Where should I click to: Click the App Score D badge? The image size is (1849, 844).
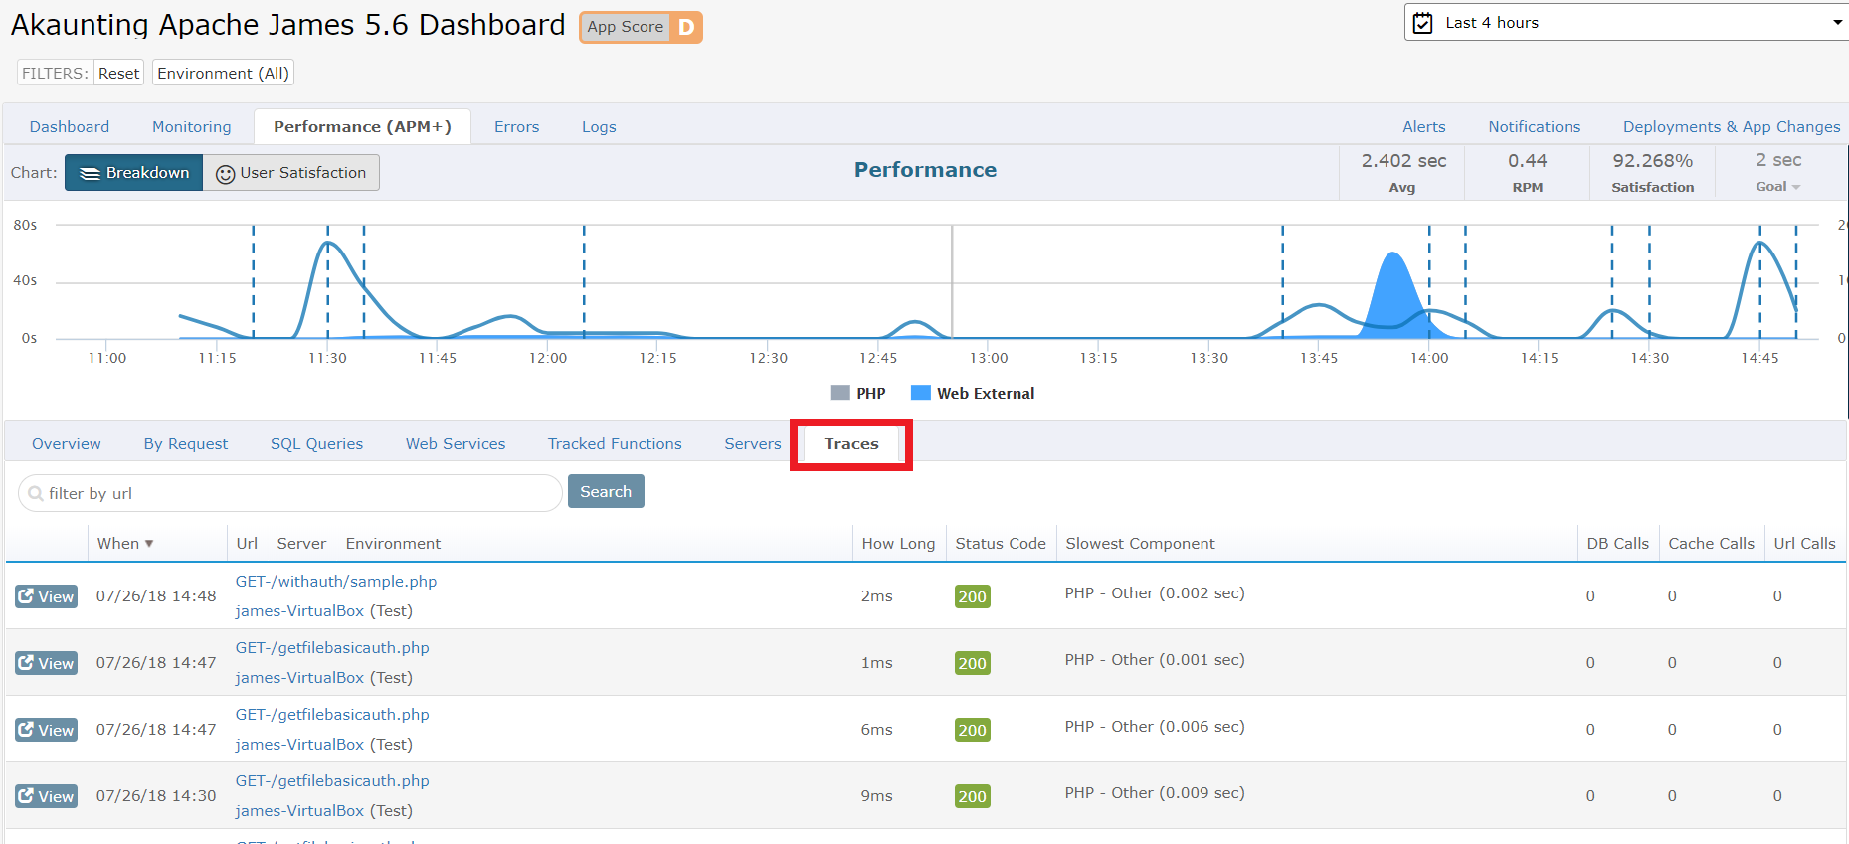coord(641,27)
